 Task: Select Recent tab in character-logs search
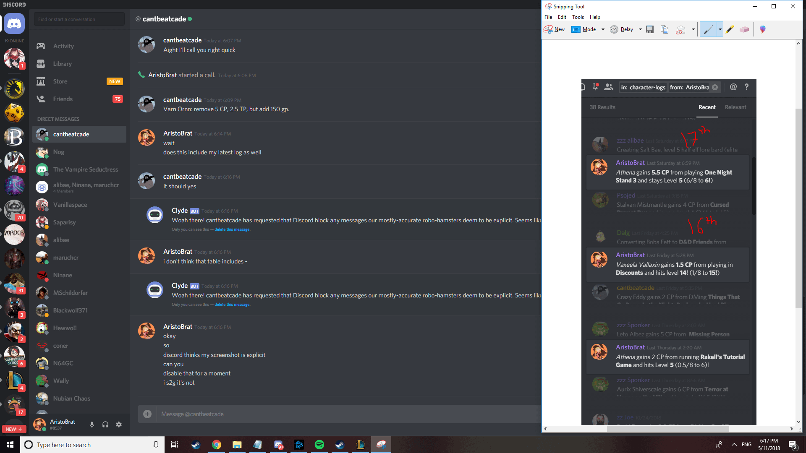[x=707, y=107]
